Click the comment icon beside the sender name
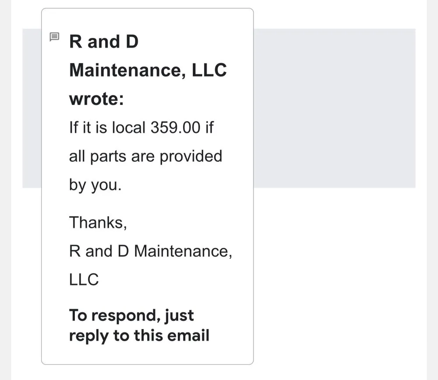The width and height of the screenshot is (438, 380). (54, 37)
